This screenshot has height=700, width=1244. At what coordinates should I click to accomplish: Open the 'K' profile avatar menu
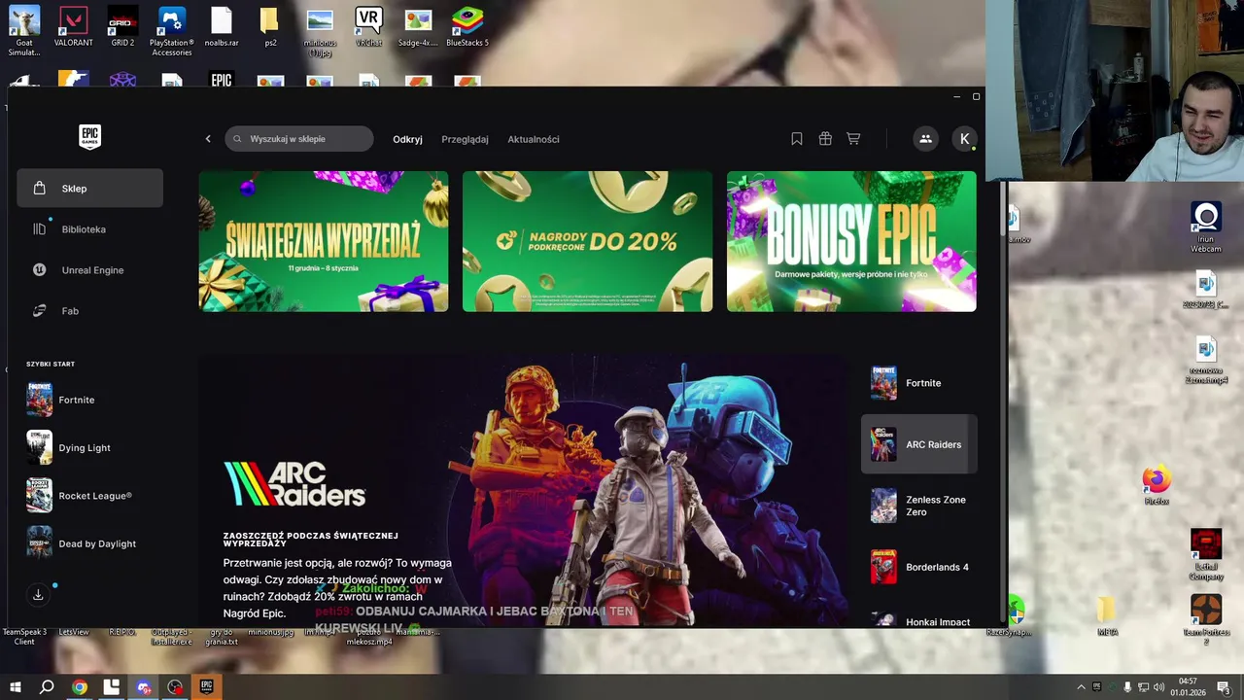[964, 139]
